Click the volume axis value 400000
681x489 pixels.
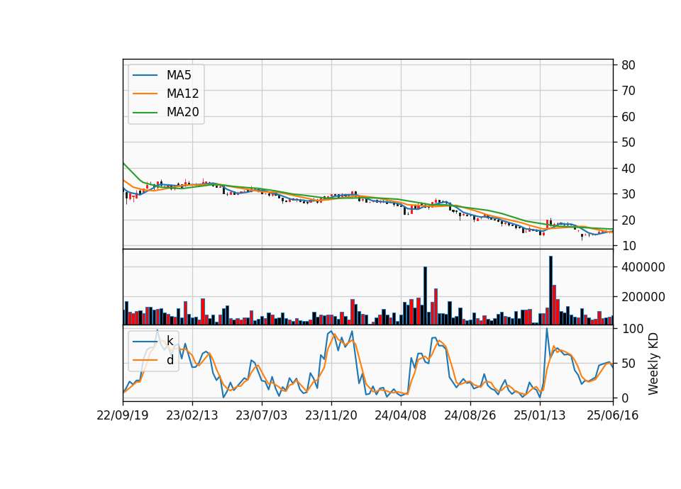(x=643, y=267)
